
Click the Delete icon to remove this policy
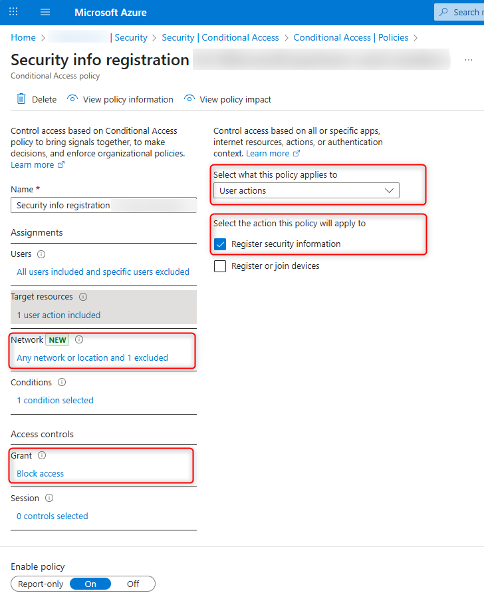(21, 99)
